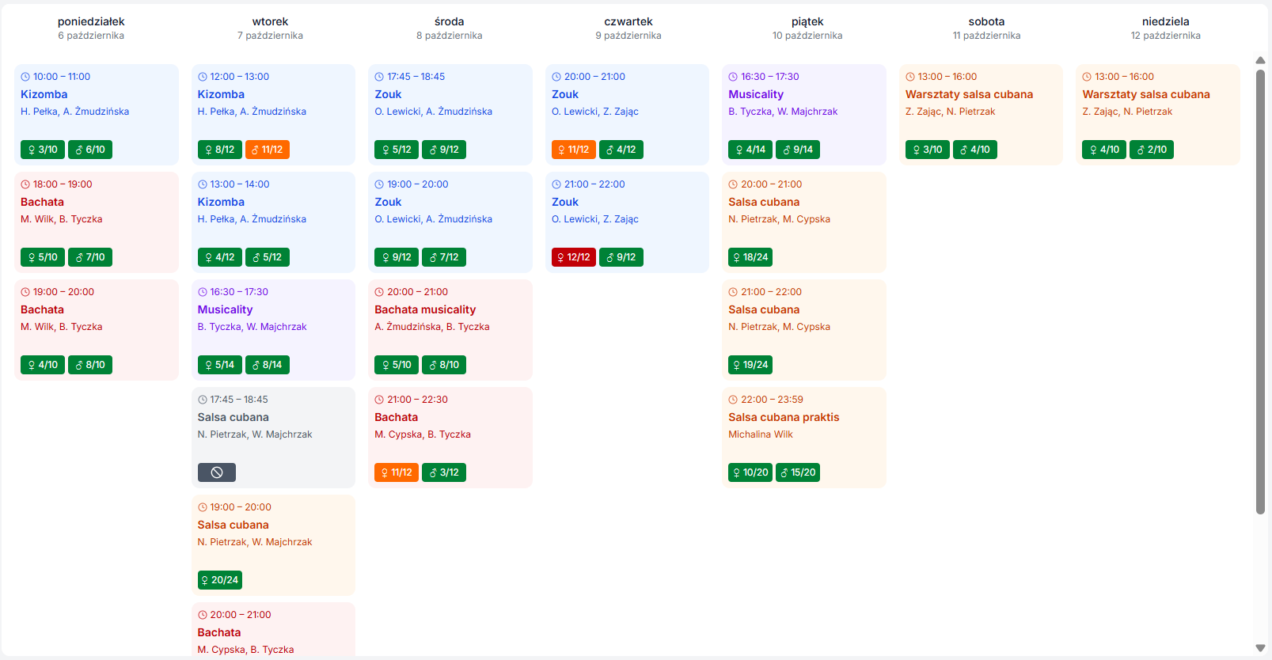Viewport: 1272px width, 660px height.
Task: Click the 15/20 men badge on Salsa cubana praktis
Action: point(797,472)
